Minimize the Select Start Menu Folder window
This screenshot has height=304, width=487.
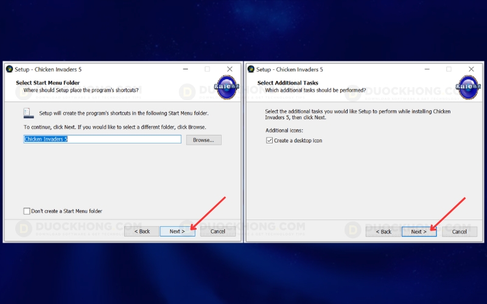click(186, 69)
